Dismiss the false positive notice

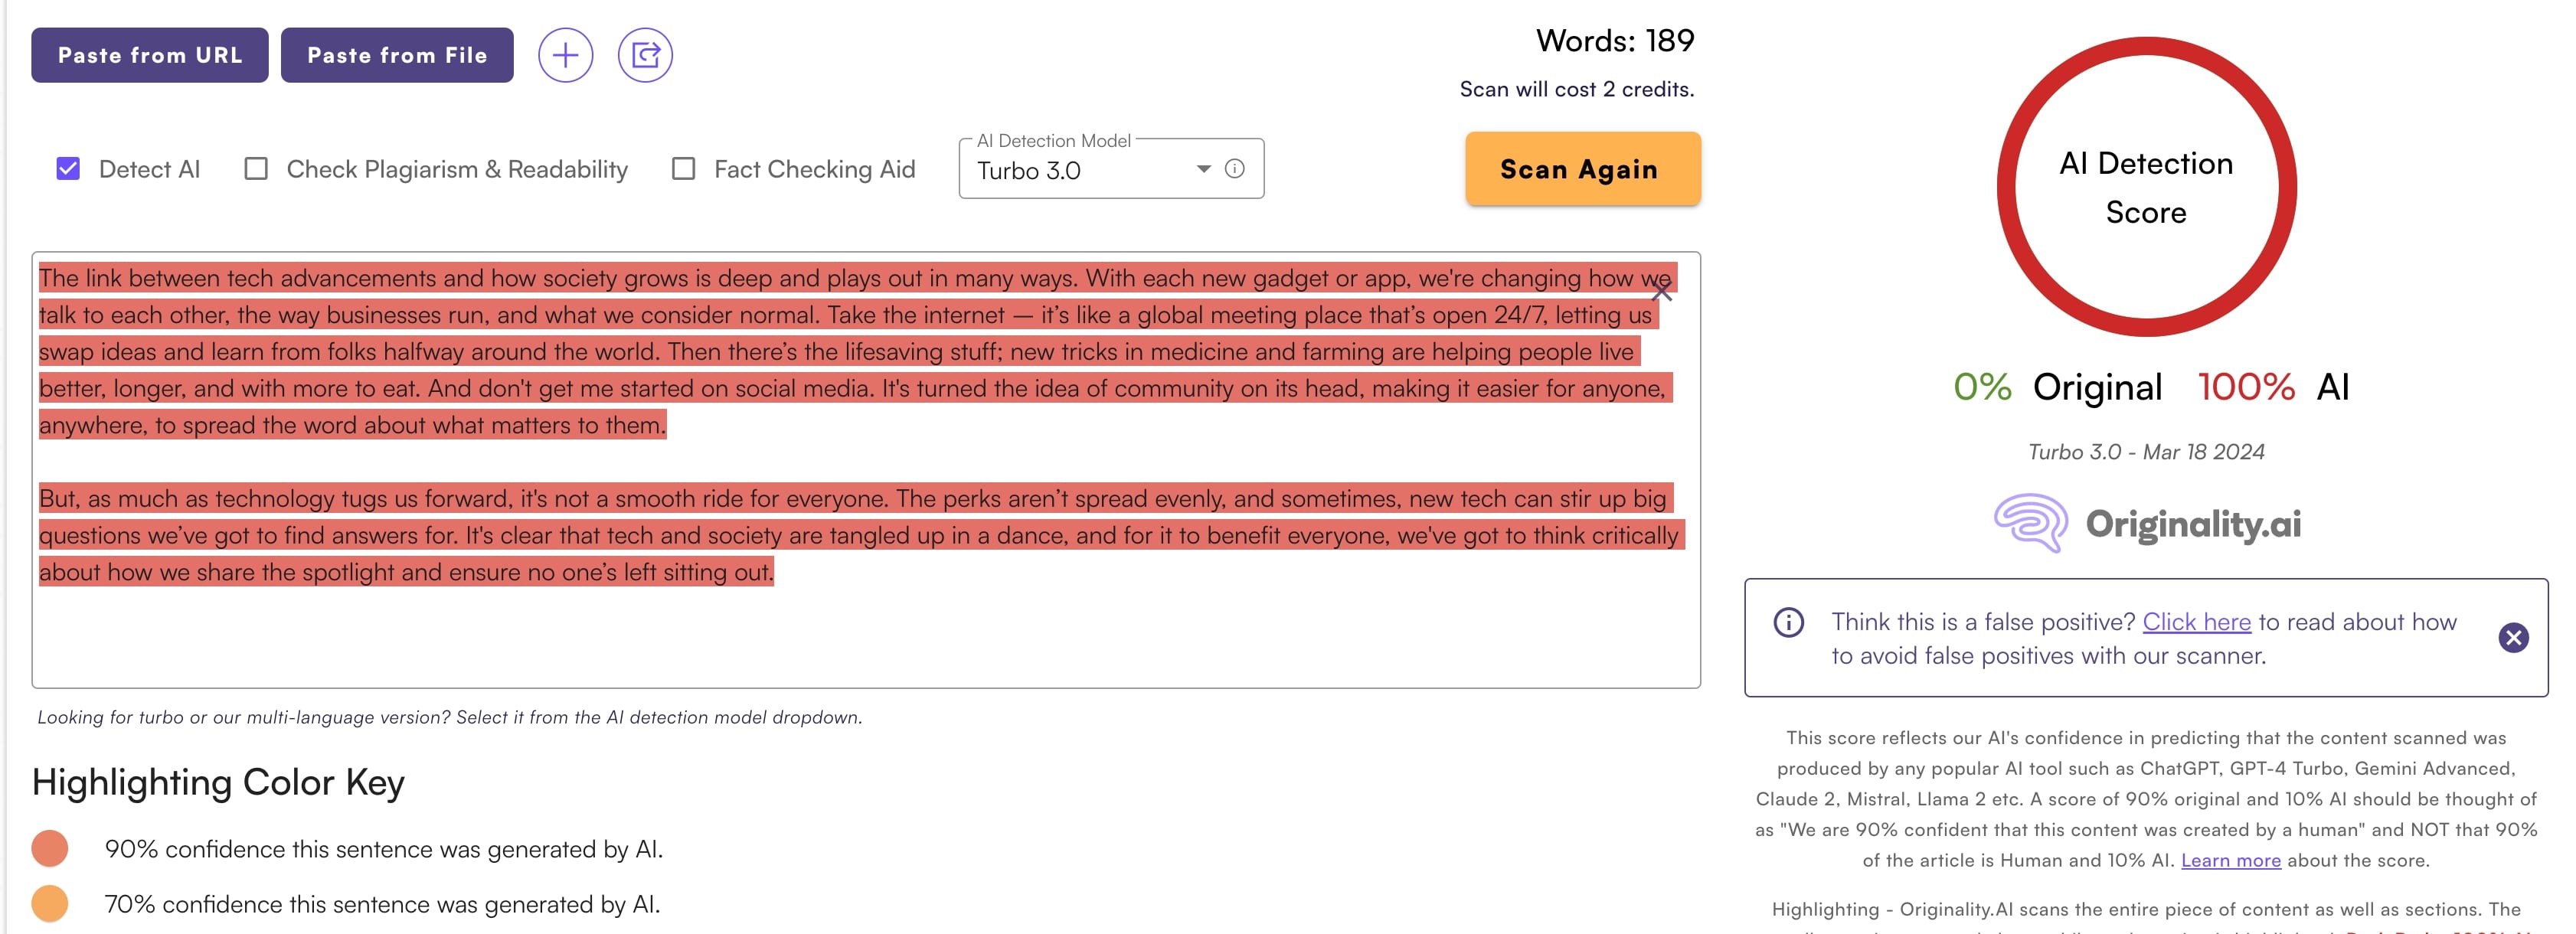click(x=2513, y=637)
